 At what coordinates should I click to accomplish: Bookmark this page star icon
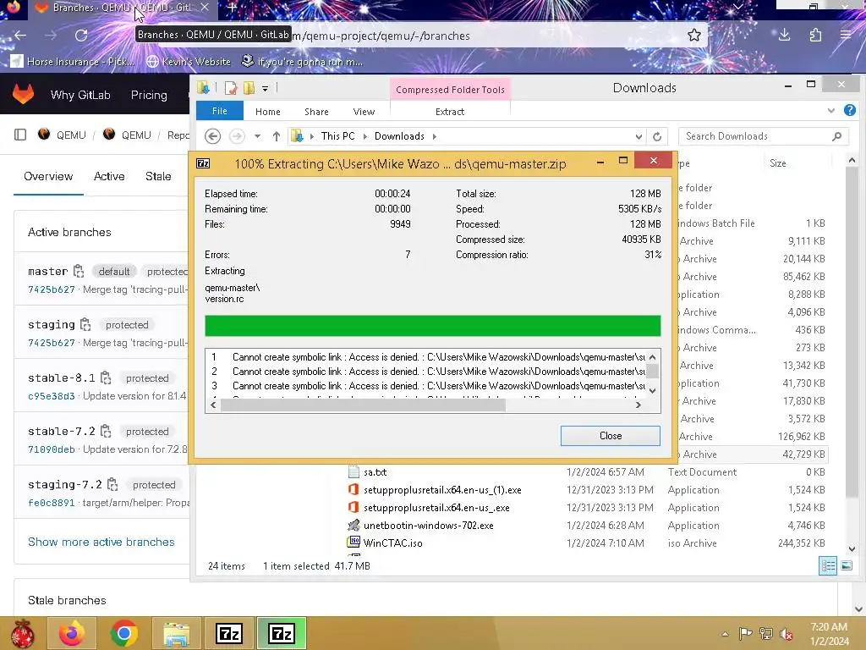tap(694, 36)
